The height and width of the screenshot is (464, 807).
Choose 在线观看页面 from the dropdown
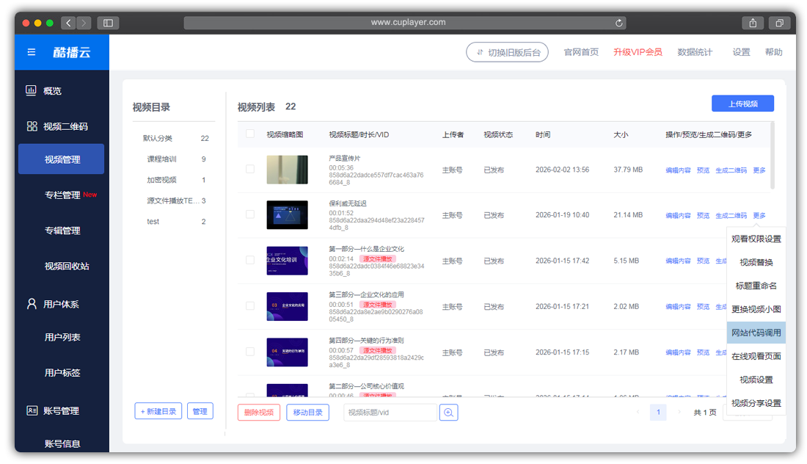[756, 356]
